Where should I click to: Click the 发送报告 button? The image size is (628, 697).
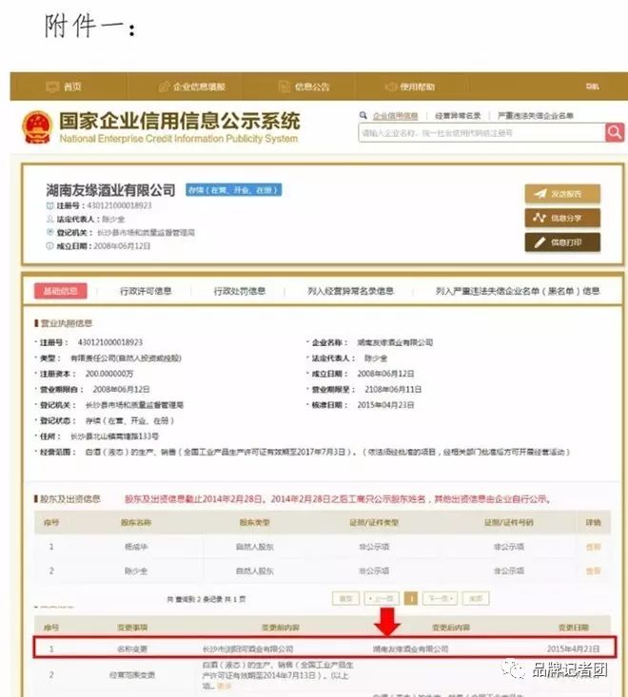coord(562,194)
